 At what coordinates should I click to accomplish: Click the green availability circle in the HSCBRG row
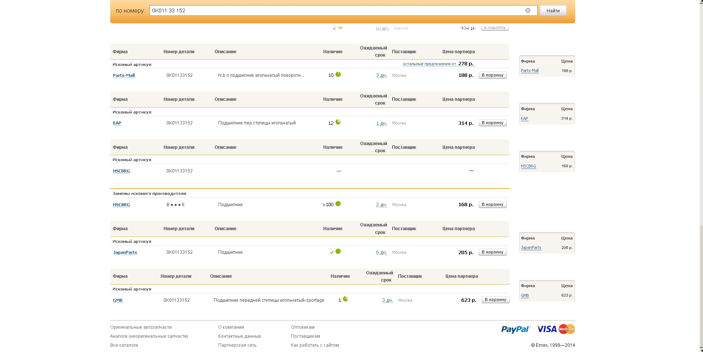338,204
